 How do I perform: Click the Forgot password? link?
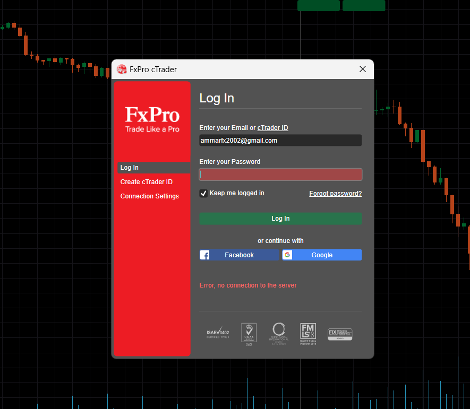[x=336, y=194]
